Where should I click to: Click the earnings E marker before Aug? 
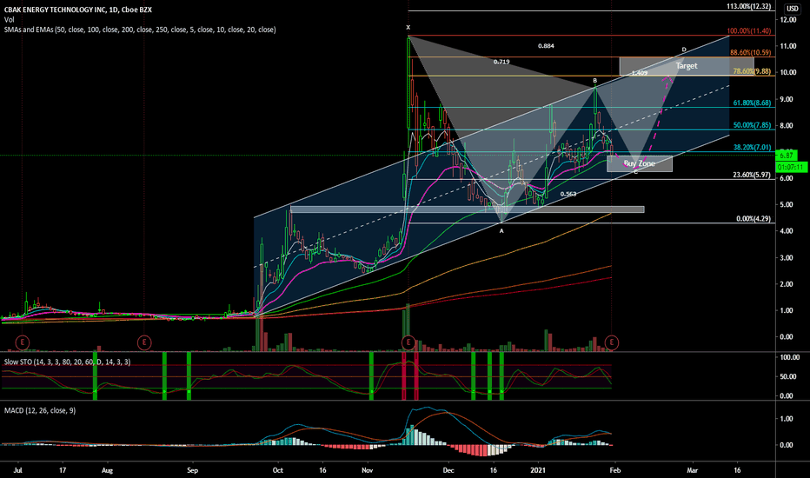click(x=144, y=342)
